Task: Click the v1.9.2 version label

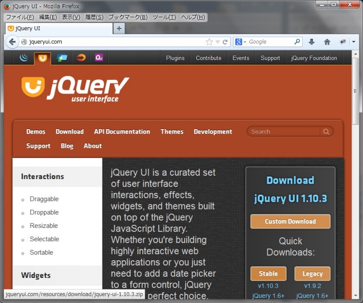Action: [313, 286]
